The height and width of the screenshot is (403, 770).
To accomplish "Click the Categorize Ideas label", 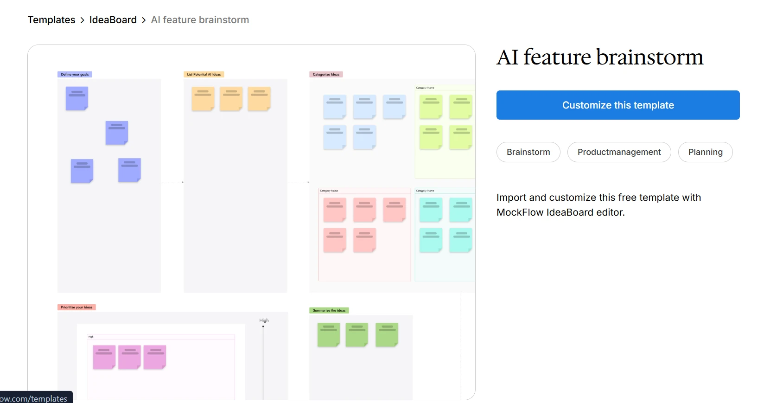I will [326, 74].
